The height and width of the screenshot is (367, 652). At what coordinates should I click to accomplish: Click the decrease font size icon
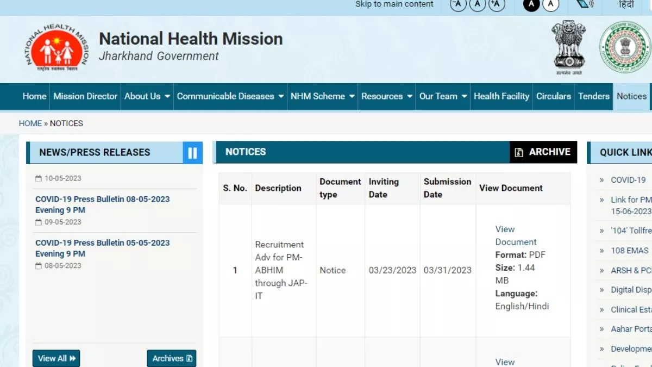pyautogui.click(x=458, y=5)
